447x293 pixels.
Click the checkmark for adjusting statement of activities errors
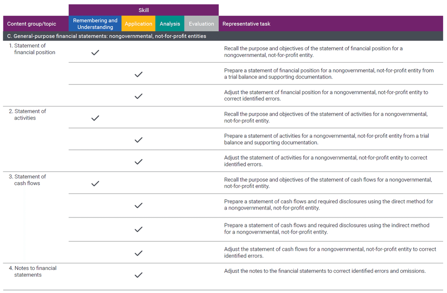pyautogui.click(x=139, y=162)
